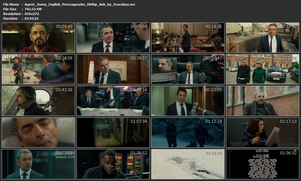This screenshot has height=181, width=301.
Task: Click the camera monitor thumbnail at 00:33:47
Action: click(x=188, y=69)
